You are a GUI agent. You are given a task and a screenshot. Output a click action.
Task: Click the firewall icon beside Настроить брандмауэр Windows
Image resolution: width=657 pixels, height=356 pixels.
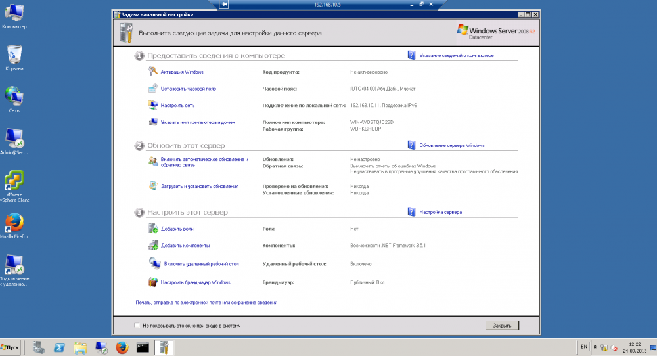click(x=153, y=282)
